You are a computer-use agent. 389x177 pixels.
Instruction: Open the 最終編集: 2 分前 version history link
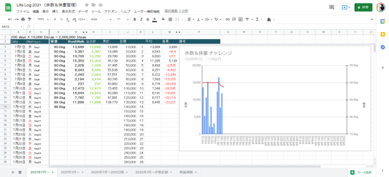click(176, 11)
